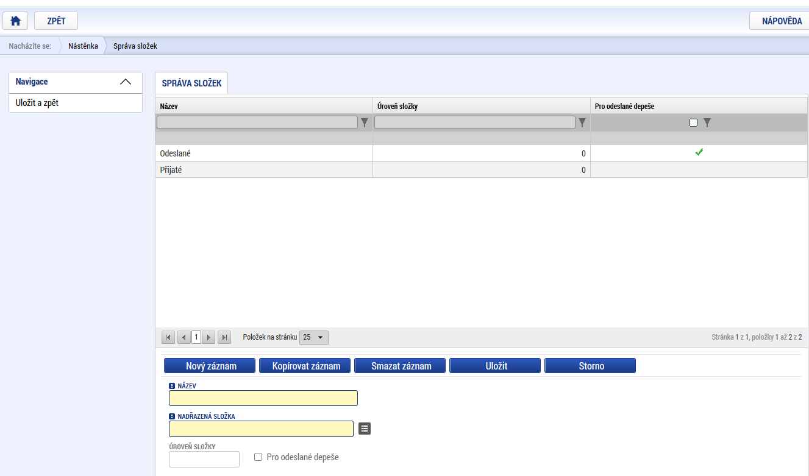Click required marker icon beside NÁZEV label
The width and height of the screenshot is (809, 476).
[172, 386]
